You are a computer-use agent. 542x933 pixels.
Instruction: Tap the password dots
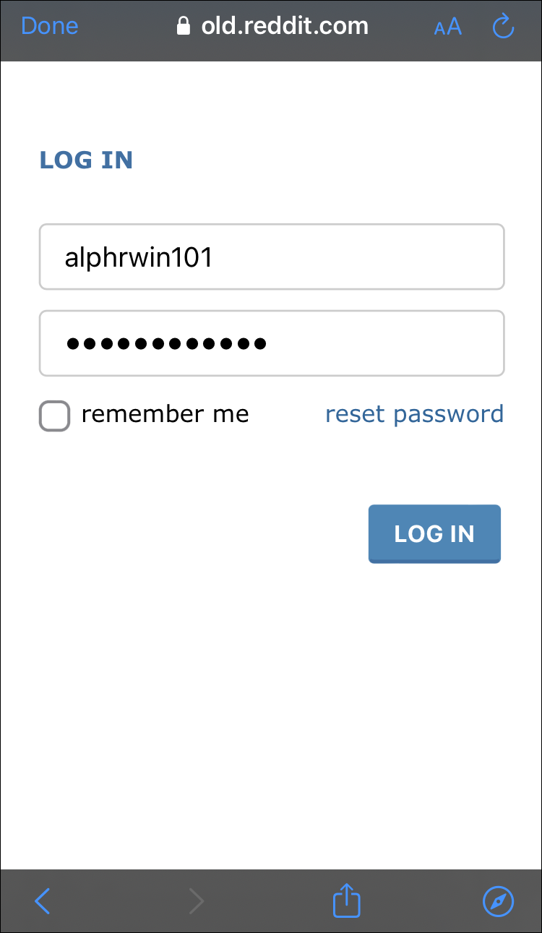[166, 344]
